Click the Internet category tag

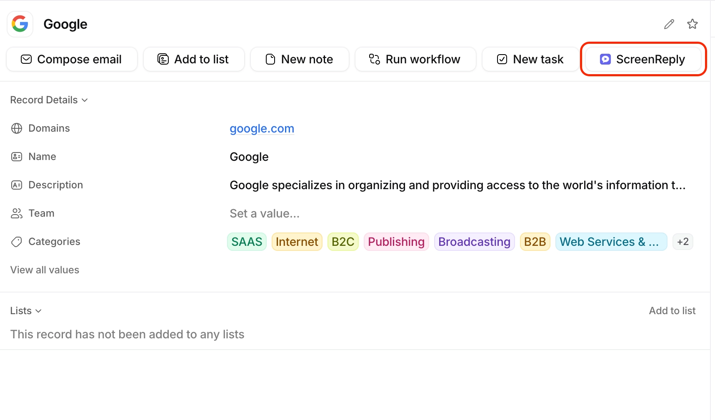point(297,242)
